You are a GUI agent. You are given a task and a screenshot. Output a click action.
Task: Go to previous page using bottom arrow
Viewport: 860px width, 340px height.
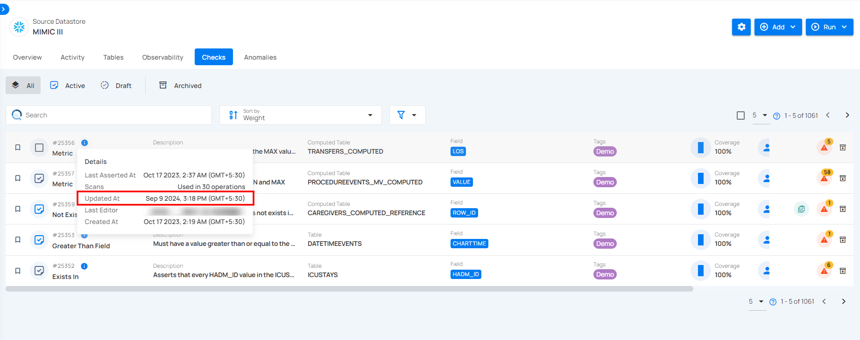(x=824, y=301)
